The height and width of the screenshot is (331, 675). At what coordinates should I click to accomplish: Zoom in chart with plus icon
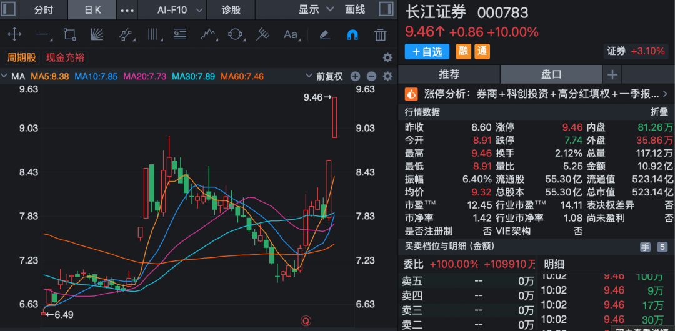(x=355, y=77)
